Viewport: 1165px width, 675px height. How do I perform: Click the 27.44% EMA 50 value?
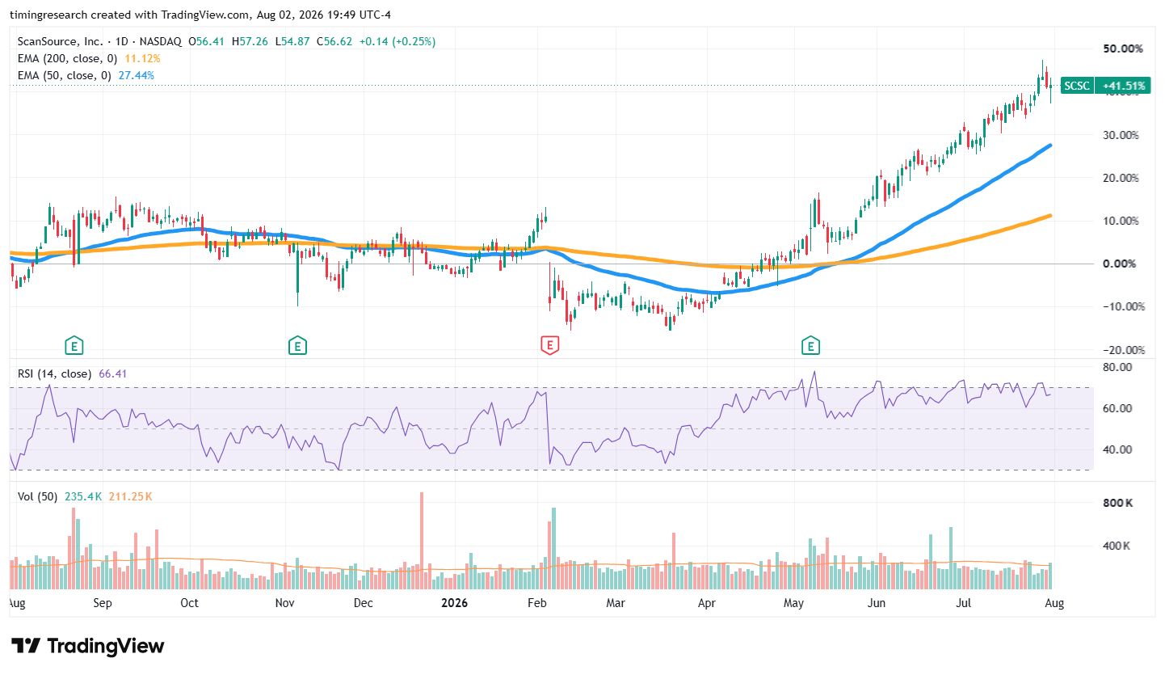click(137, 75)
